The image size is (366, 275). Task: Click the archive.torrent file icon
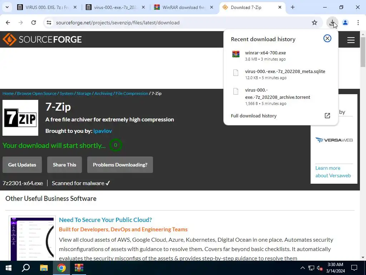coord(236,91)
